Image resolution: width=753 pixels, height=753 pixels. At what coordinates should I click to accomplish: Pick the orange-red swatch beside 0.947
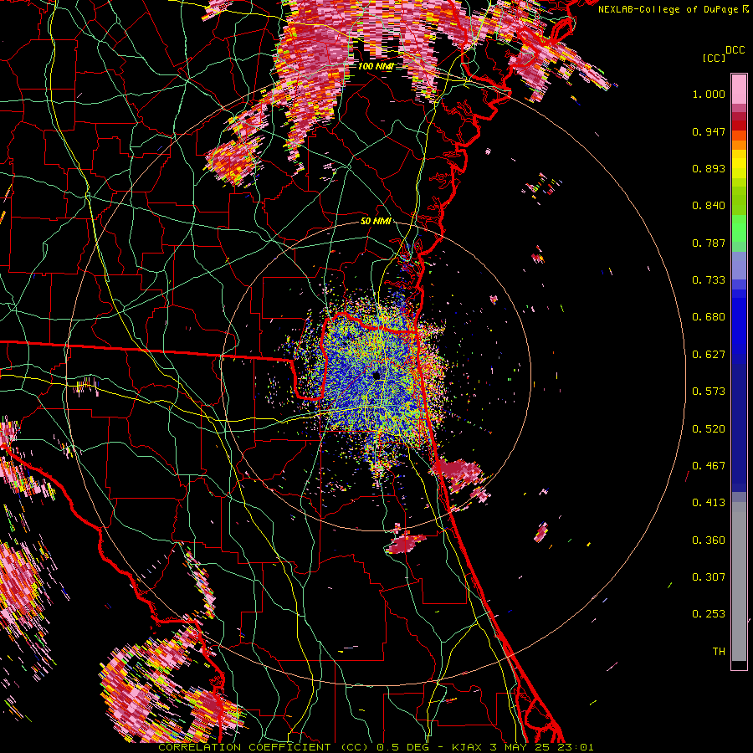(739, 136)
